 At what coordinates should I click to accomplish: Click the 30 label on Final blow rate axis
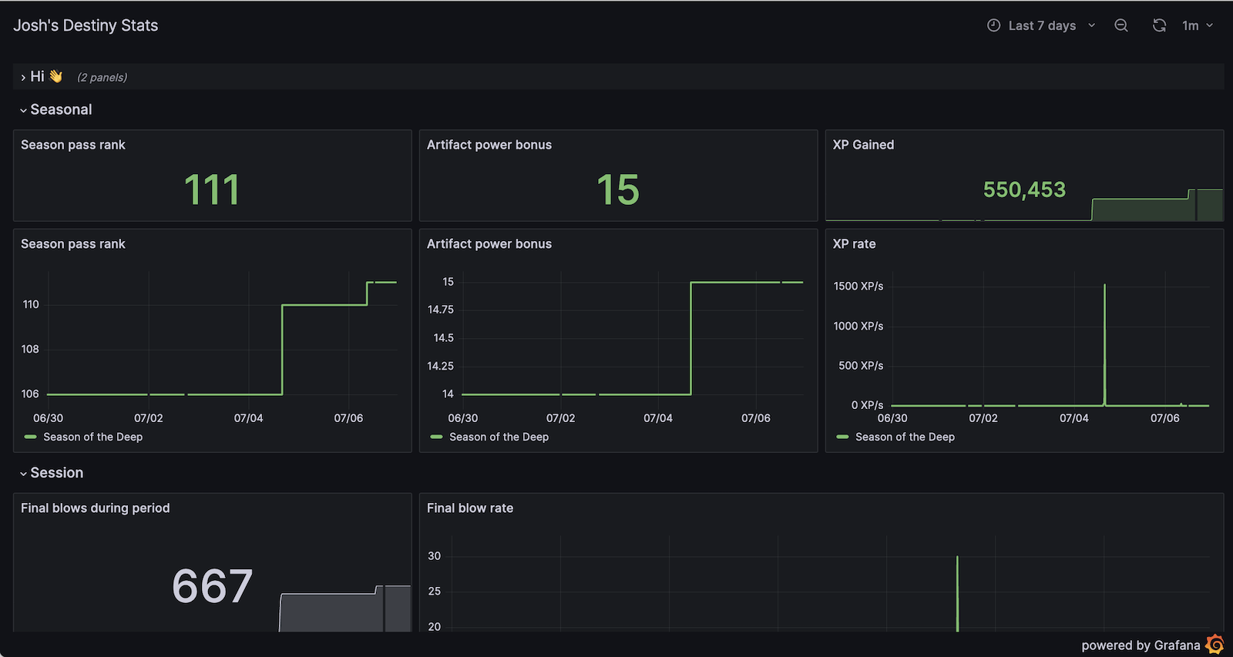click(435, 556)
